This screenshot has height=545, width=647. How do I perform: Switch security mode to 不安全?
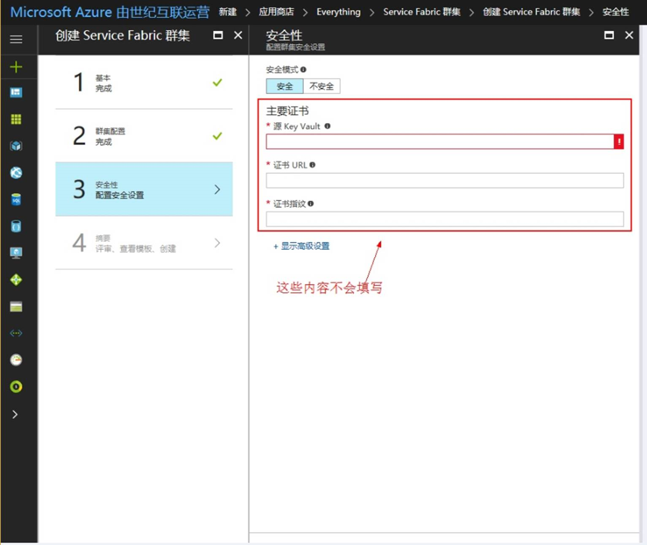click(x=321, y=86)
